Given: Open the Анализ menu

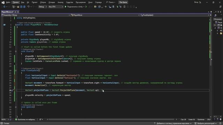Looking at the screenshot, I should click(x=60, y=2).
